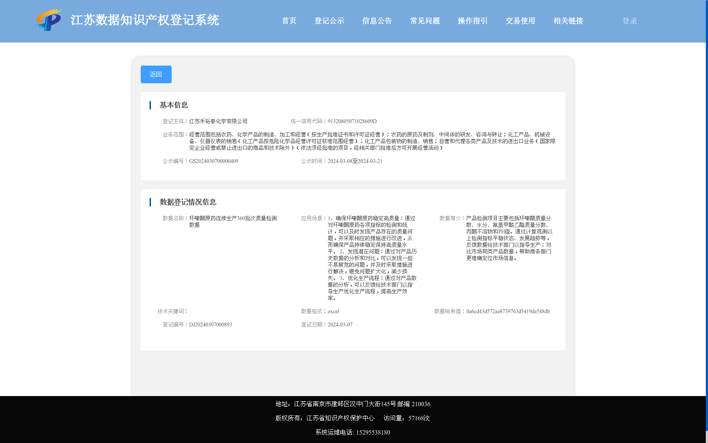Click the 返回 button
708x443 pixels.
coord(156,74)
